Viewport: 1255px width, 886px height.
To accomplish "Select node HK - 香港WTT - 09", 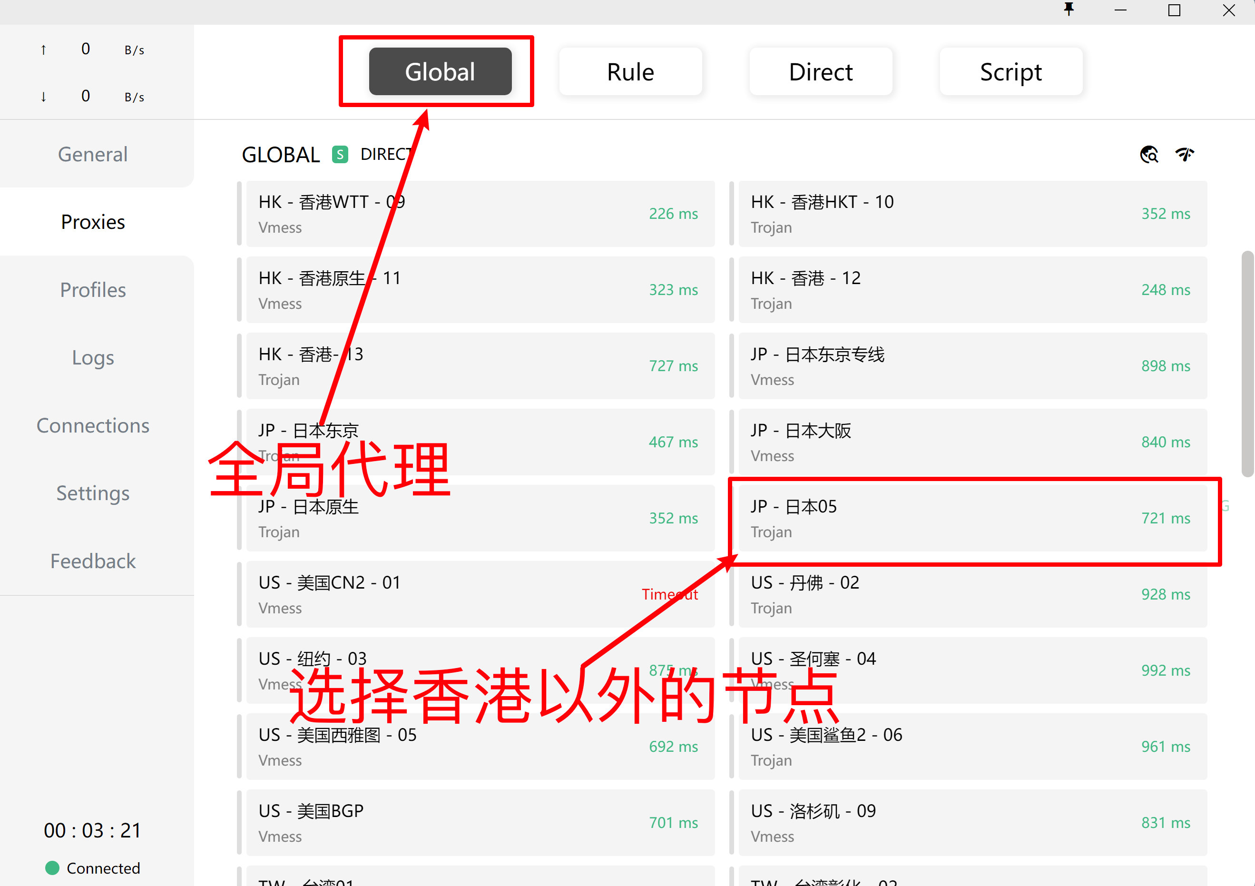I will tap(480, 214).
